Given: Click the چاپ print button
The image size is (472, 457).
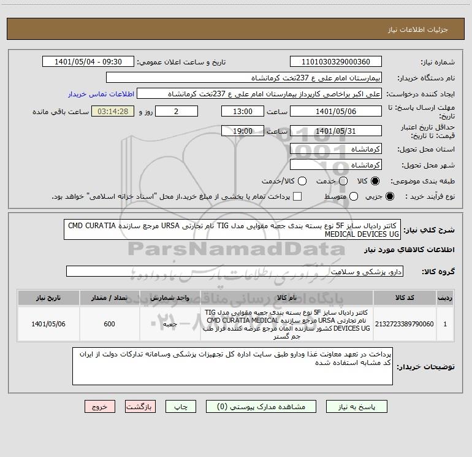Looking at the screenshot, I should click(181, 407).
